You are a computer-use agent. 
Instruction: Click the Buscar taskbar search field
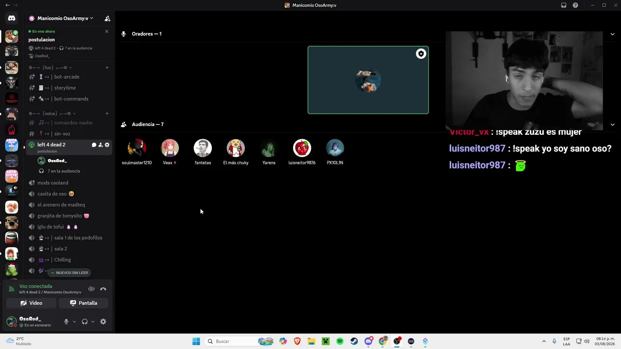click(240, 341)
